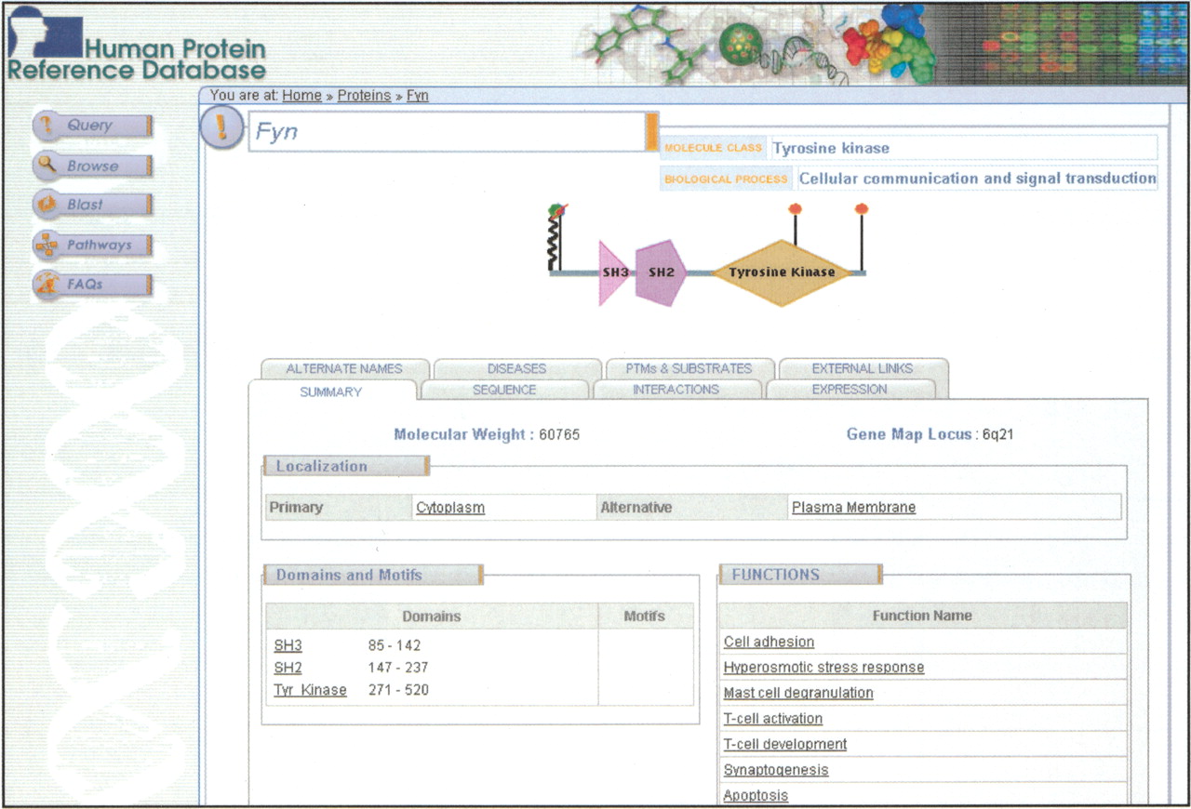
Task: Click the Motifs column header
Action: pyautogui.click(x=645, y=617)
